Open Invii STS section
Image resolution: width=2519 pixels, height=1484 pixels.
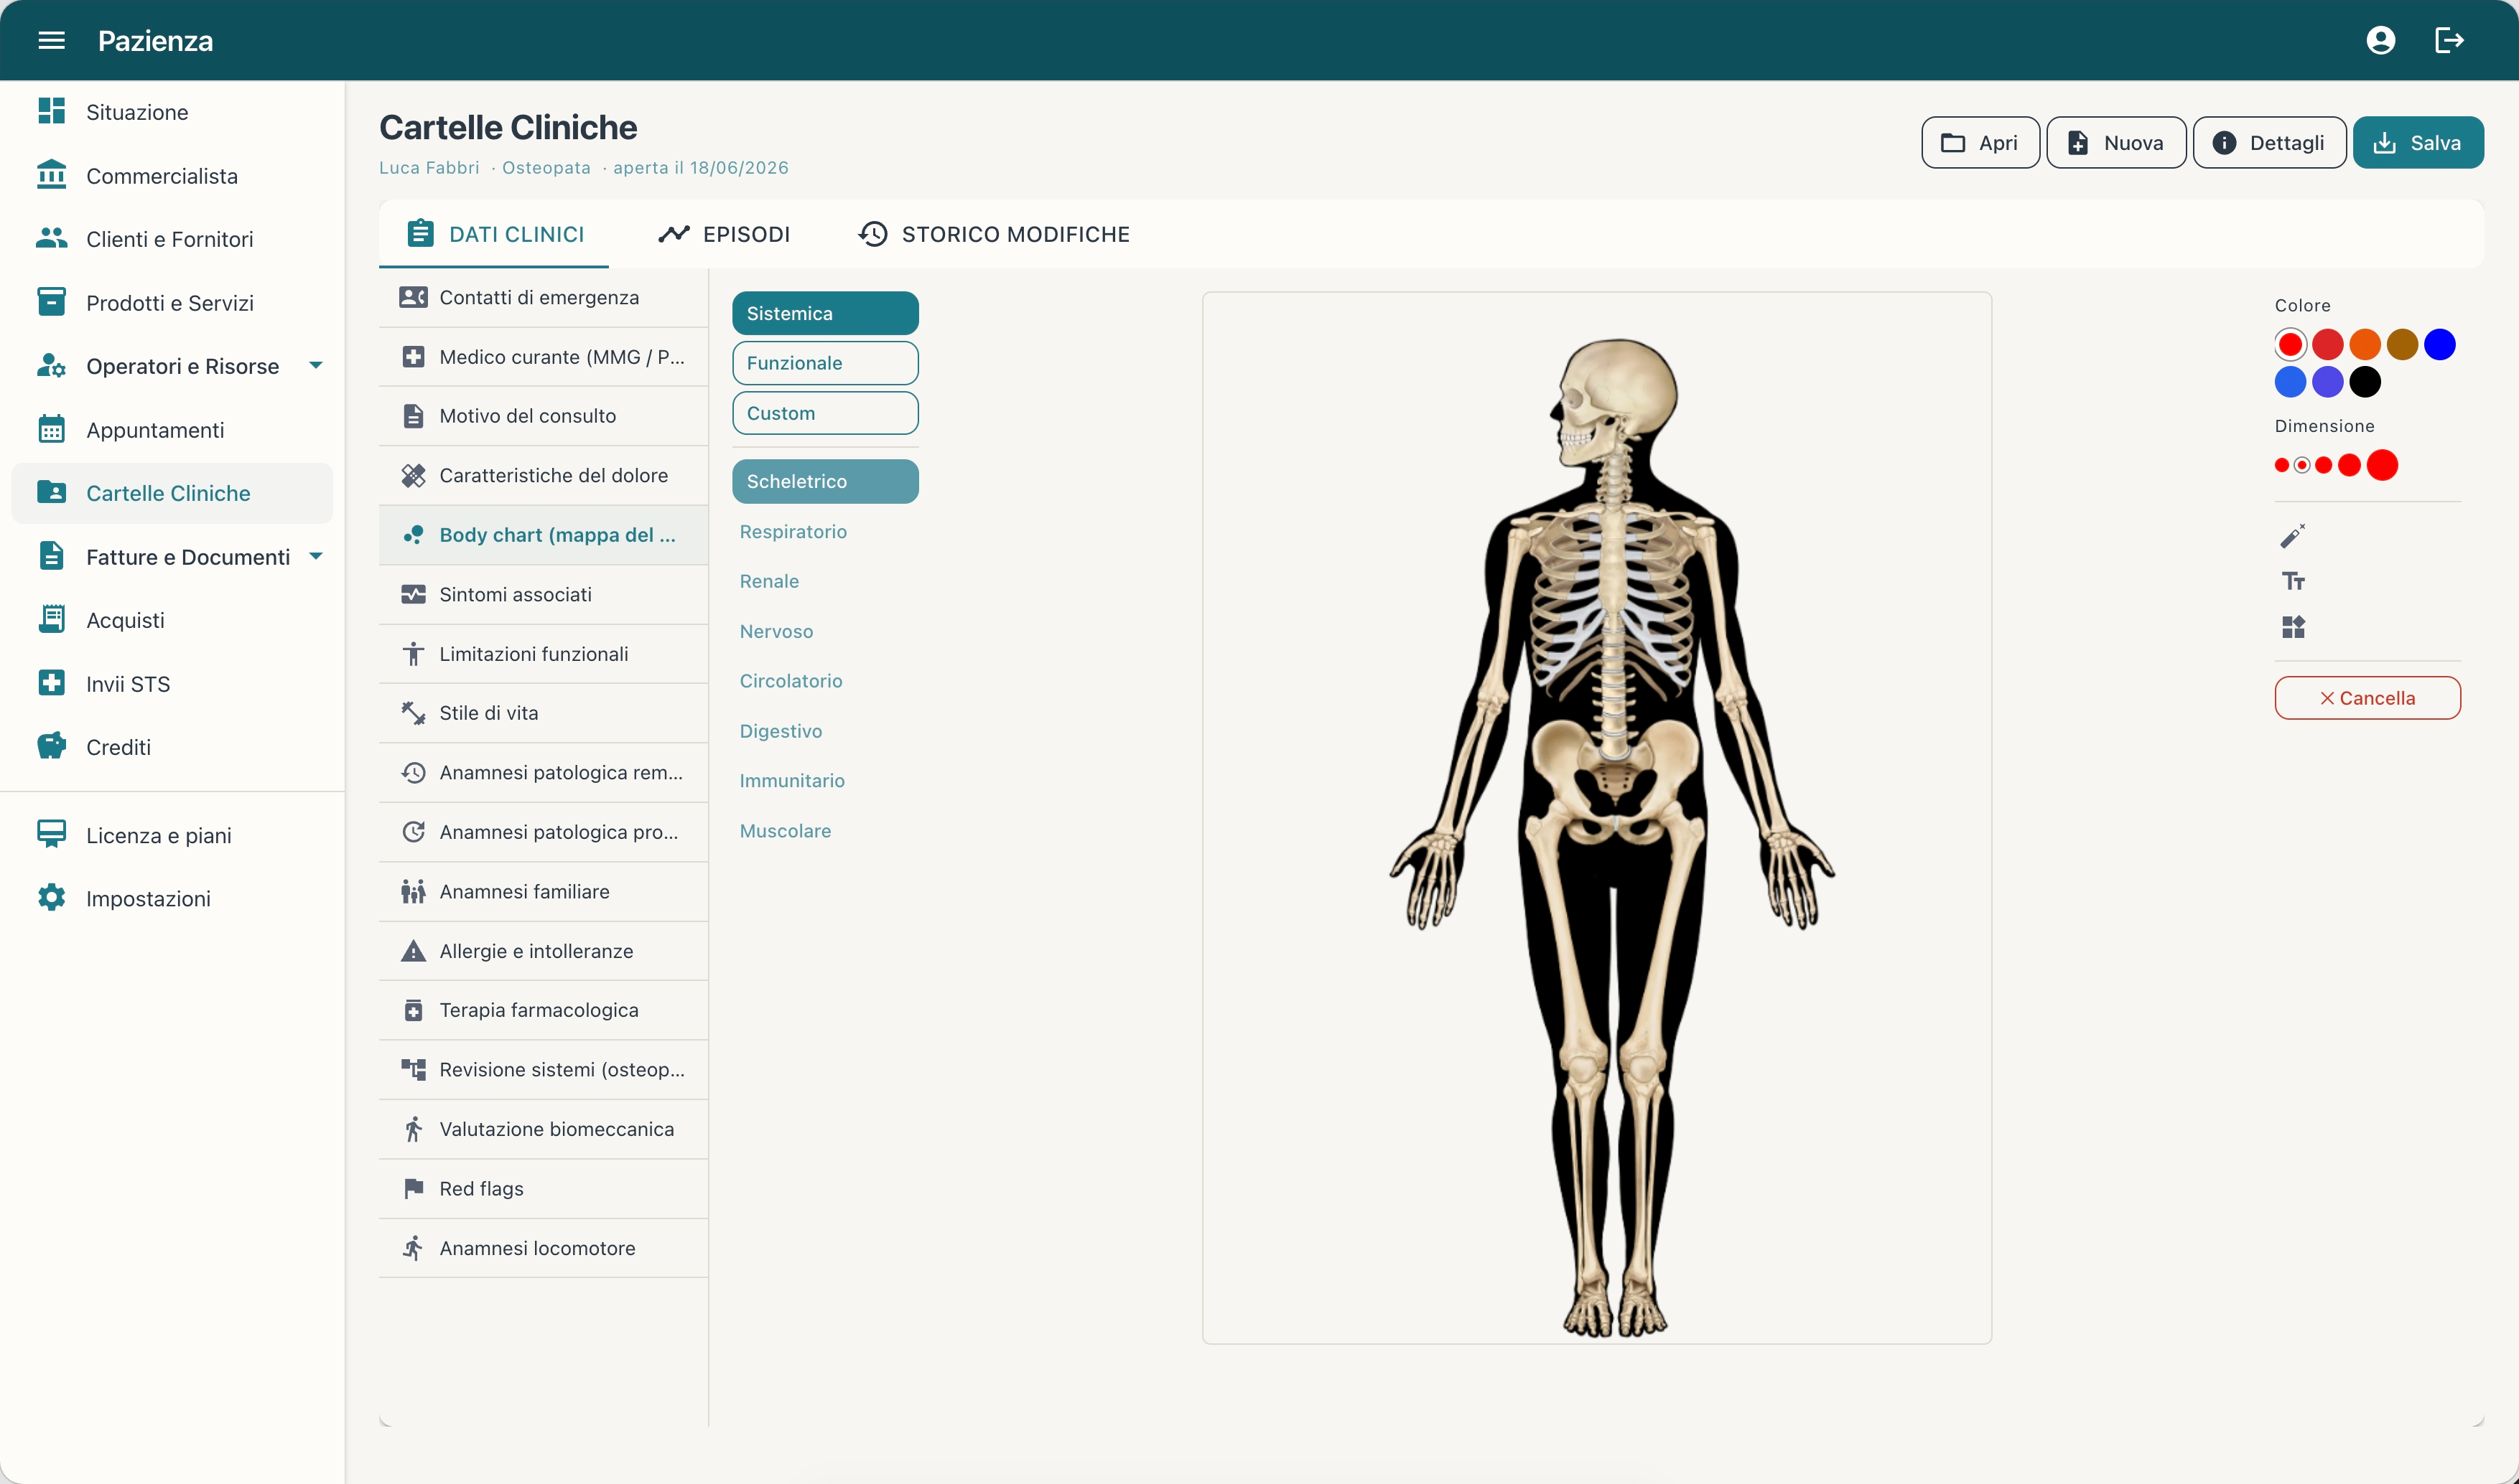[x=171, y=684]
